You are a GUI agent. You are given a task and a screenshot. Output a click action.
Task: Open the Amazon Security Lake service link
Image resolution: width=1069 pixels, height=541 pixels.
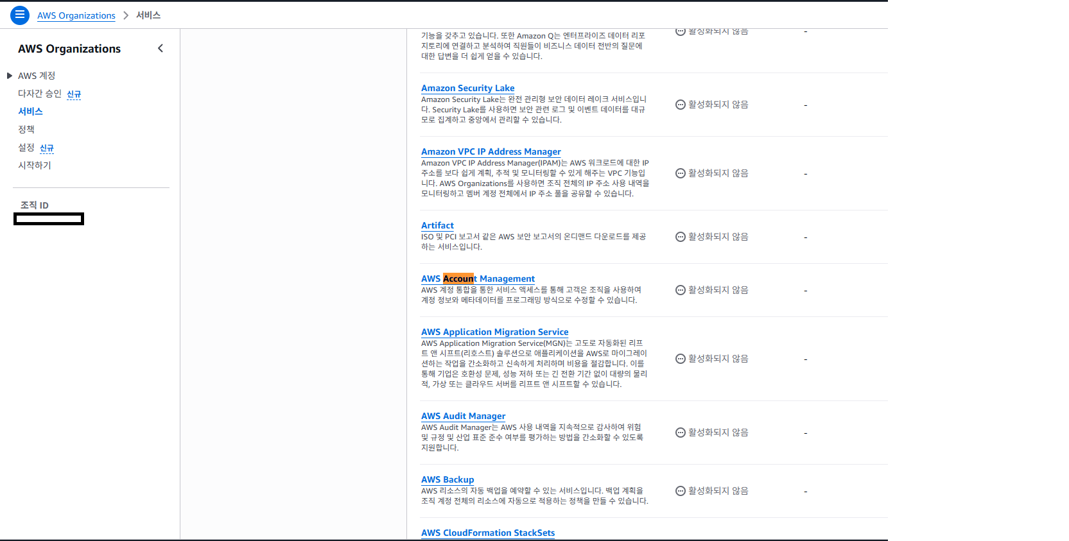[x=467, y=88]
